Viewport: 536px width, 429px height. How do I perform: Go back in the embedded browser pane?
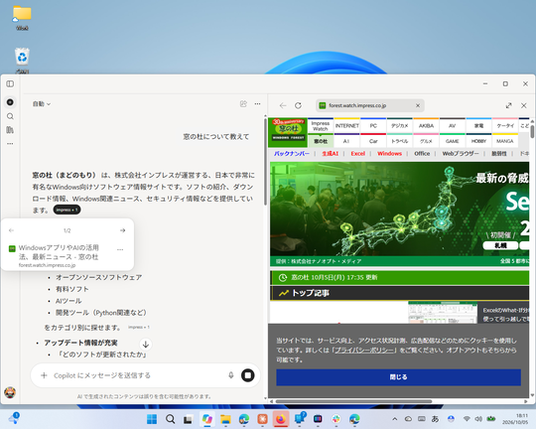pyautogui.click(x=283, y=105)
